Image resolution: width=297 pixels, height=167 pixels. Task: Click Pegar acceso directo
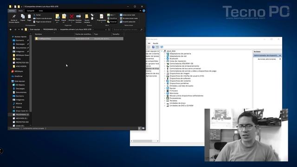(42, 22)
